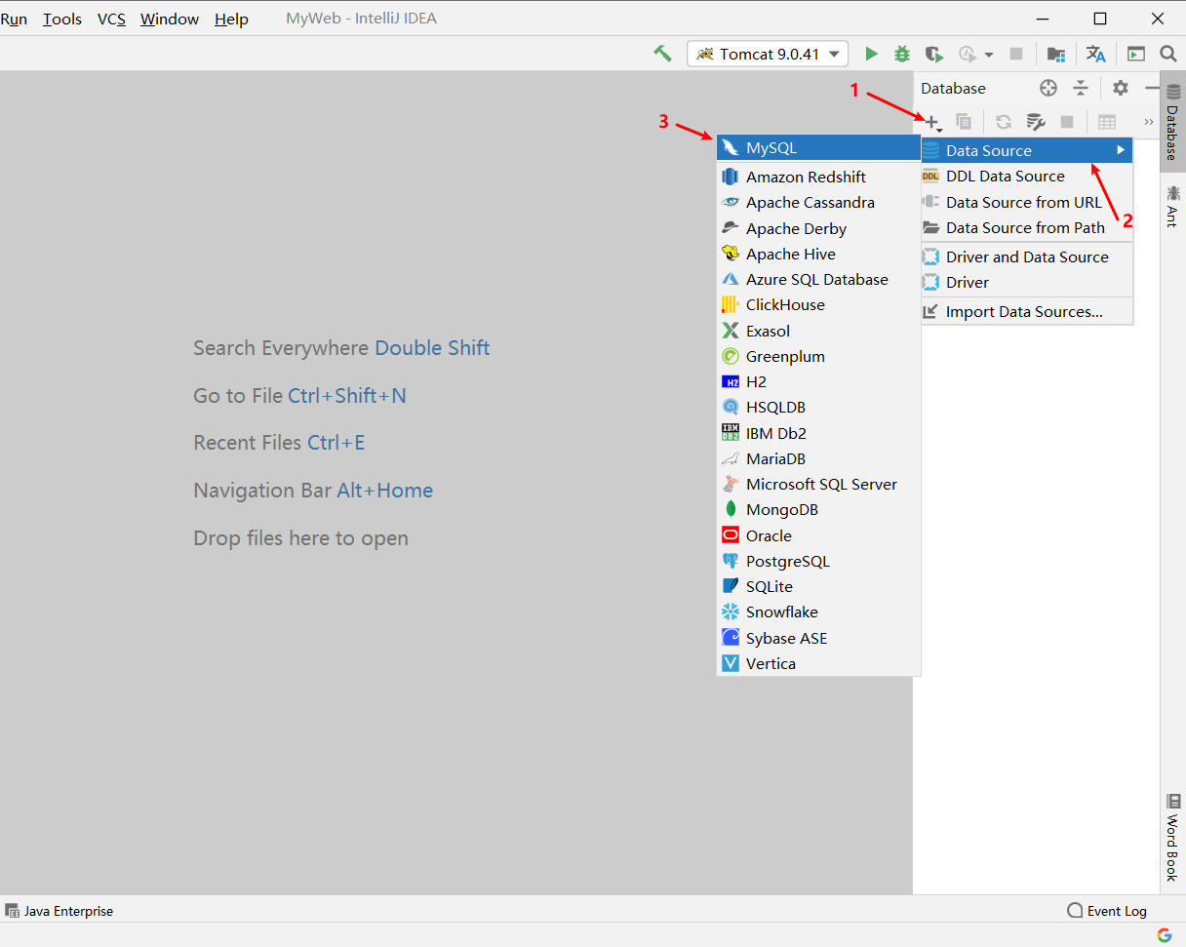Select Exasol data source
The height and width of the screenshot is (947, 1186).
click(818, 332)
